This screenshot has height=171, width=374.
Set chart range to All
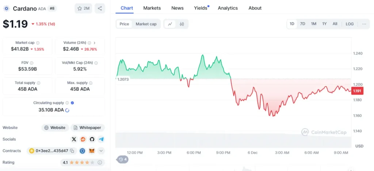(x=335, y=24)
